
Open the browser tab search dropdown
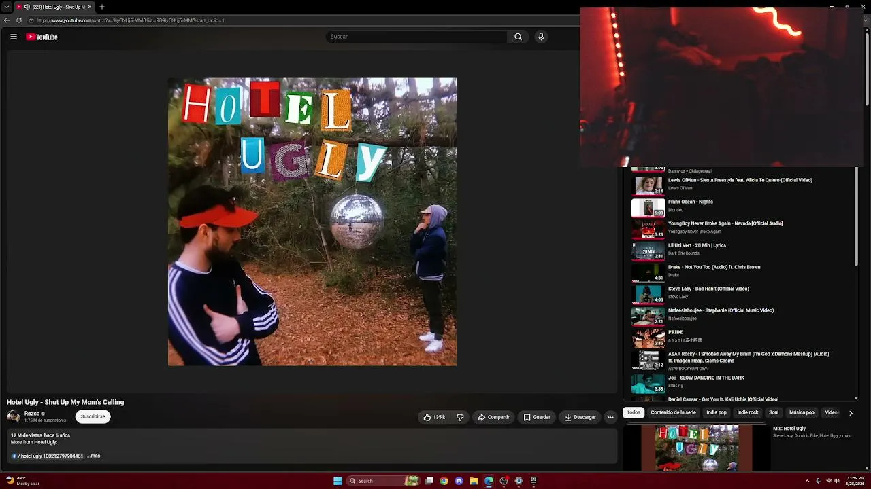(x=6, y=7)
